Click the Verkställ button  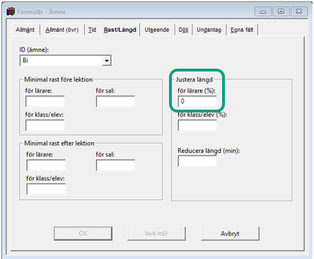click(x=156, y=234)
